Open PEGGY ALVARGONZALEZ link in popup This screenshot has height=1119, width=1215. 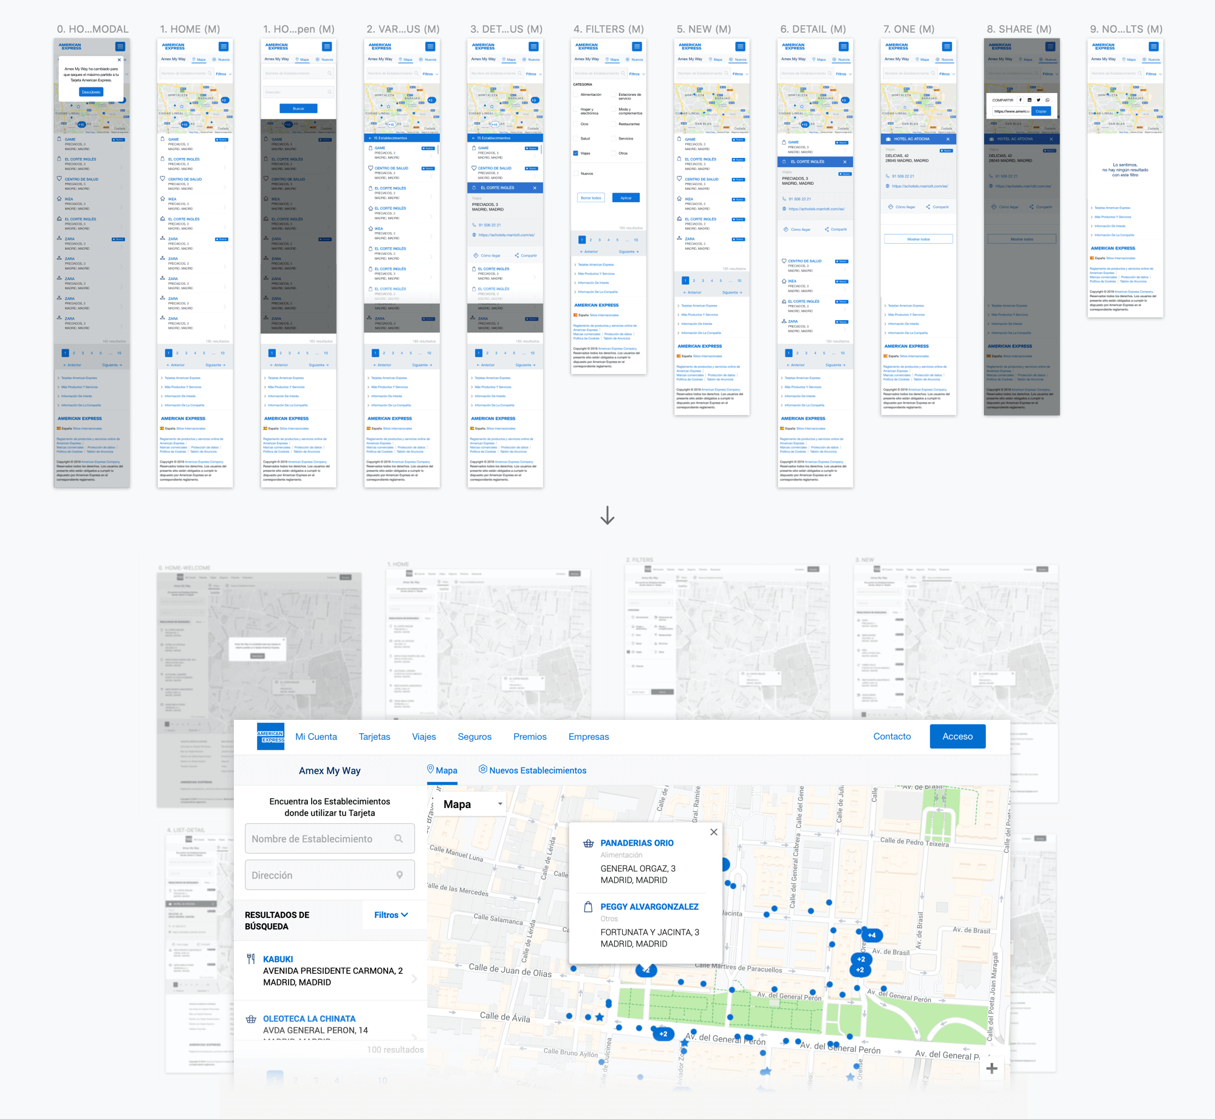649,907
